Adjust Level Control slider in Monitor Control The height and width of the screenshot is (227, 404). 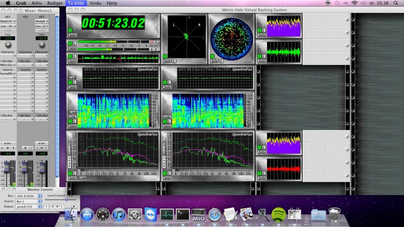[x=66, y=200]
